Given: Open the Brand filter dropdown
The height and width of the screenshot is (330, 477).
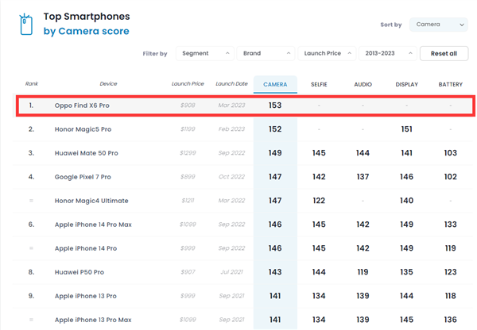Looking at the screenshot, I should pyautogui.click(x=266, y=53).
